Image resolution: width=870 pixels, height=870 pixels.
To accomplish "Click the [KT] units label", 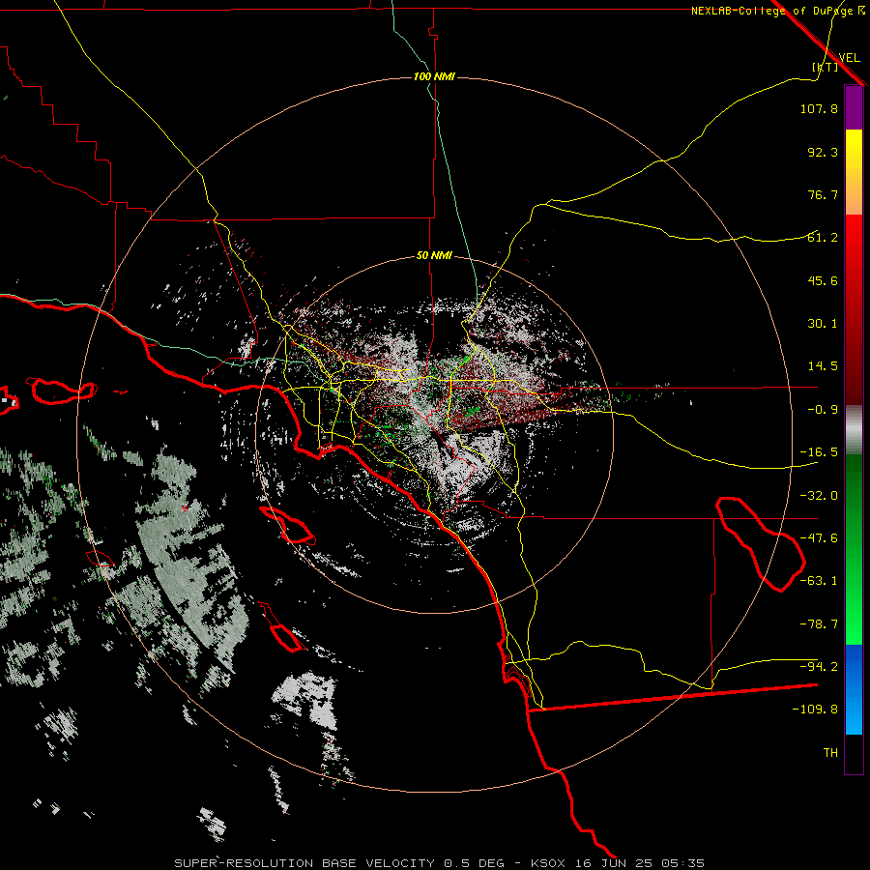I will click(825, 67).
